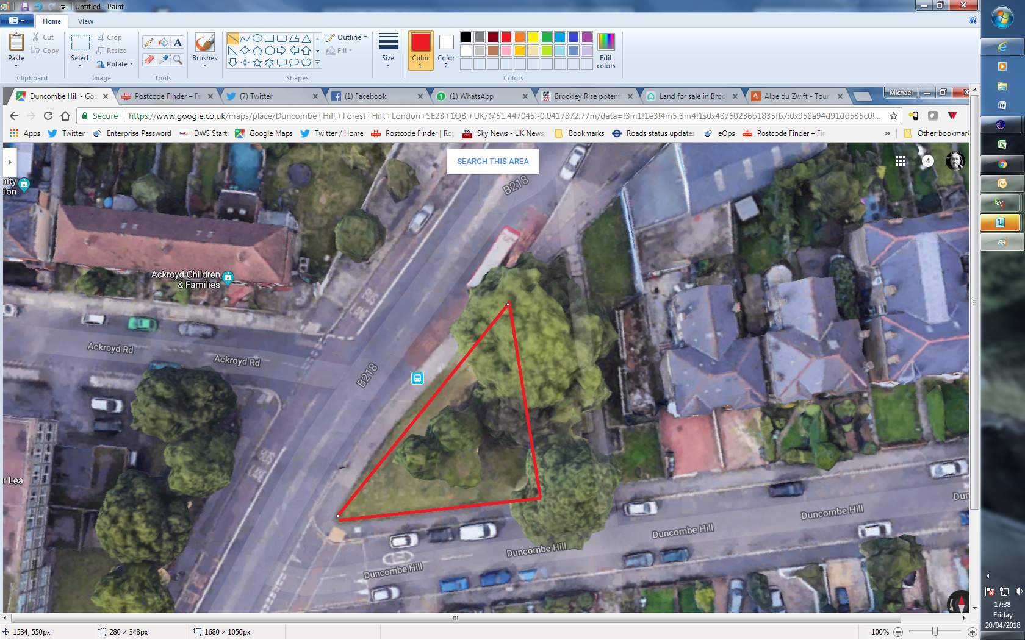The image size is (1025, 640).
Task: Activate the Color 1 selector
Action: coord(420,50)
